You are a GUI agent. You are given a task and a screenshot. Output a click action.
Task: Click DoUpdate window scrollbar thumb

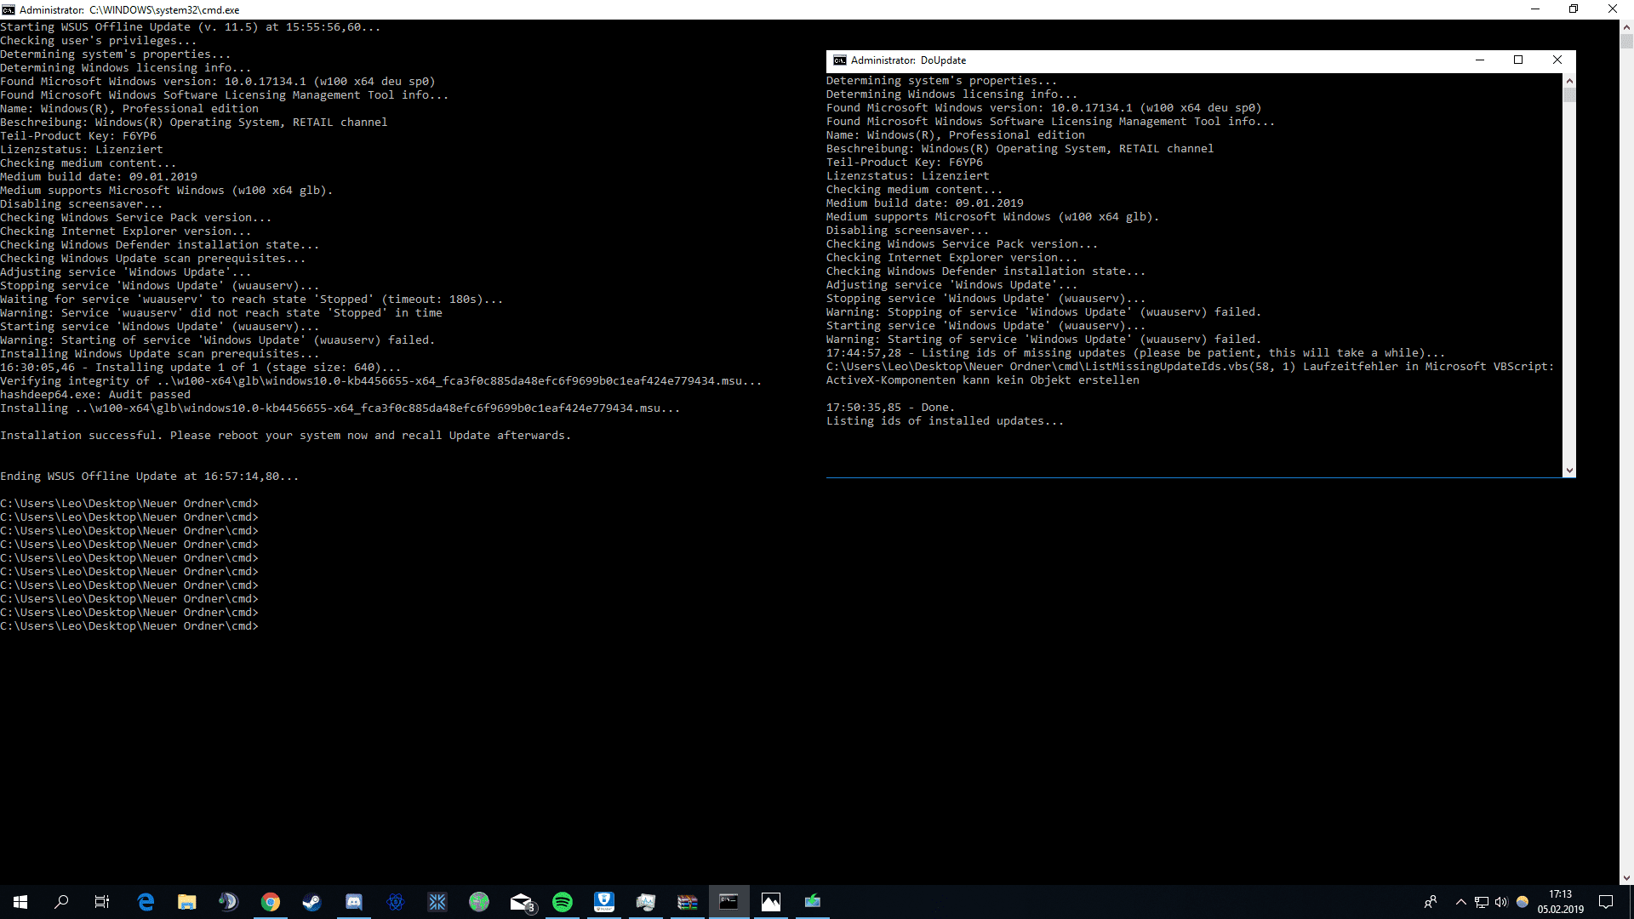[x=1569, y=94]
